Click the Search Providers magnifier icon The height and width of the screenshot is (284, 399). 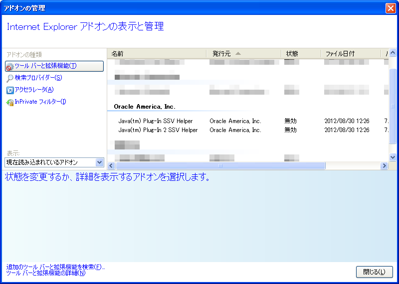(10, 78)
